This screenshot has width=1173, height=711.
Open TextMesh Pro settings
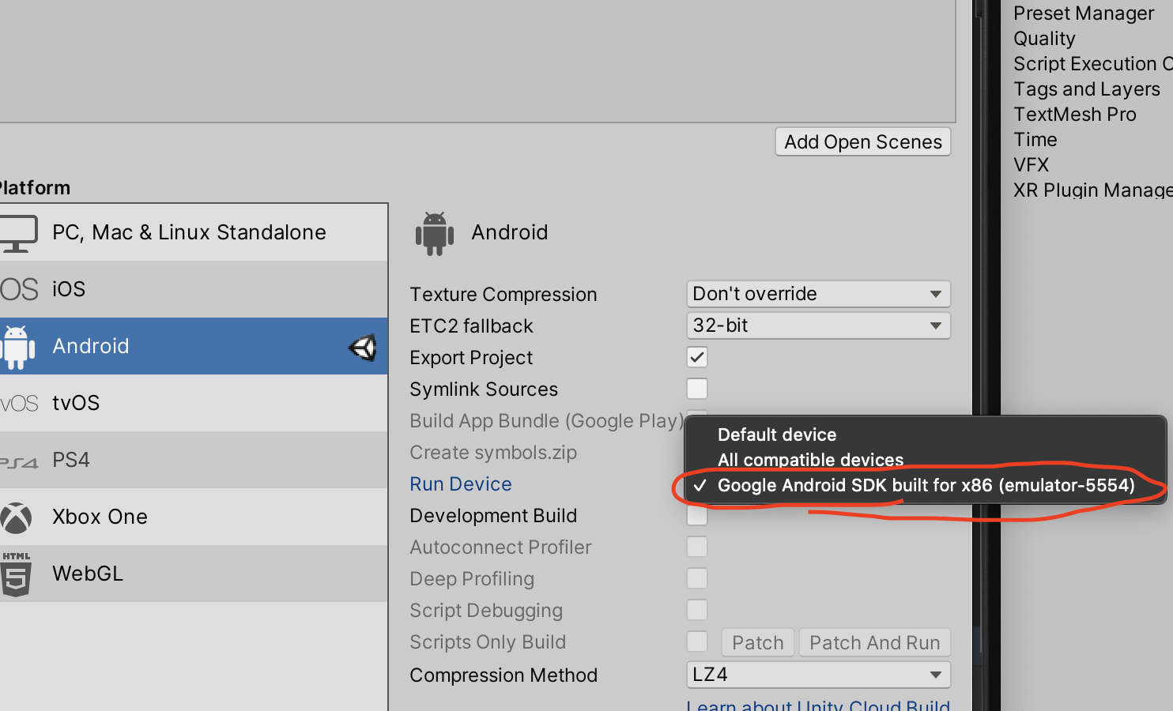(1075, 115)
